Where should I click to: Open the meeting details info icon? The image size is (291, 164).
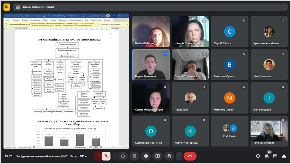click(258, 156)
